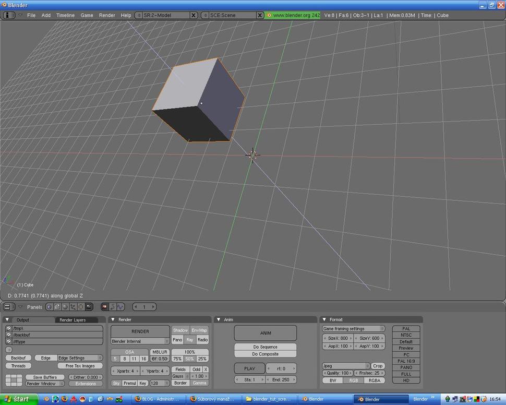The image size is (506, 405).
Task: Click the Blender quick launch icon beside Start
Action: (x=46, y=399)
